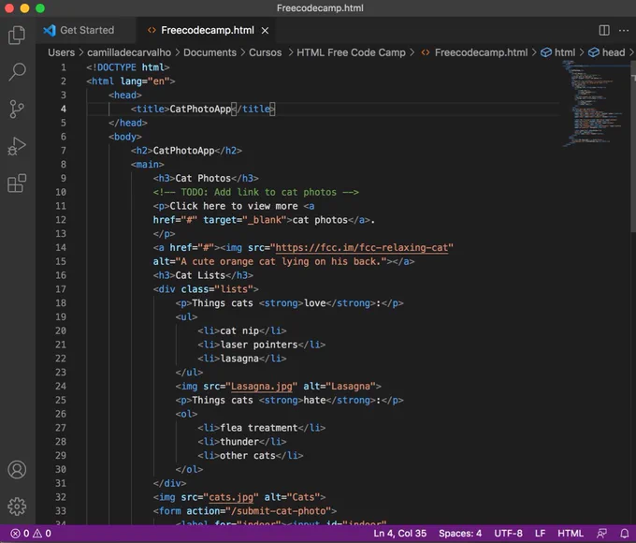The width and height of the screenshot is (636, 543).
Task: Close the Freecodecamp.html tab
Action: 265,31
